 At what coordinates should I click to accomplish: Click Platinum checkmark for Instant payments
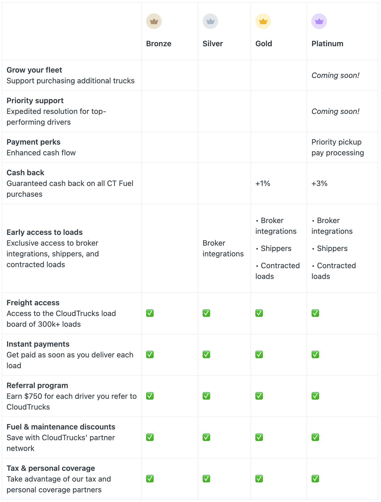(x=315, y=354)
